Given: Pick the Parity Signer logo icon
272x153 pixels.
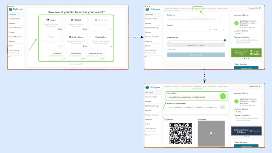Looking at the screenshot, I should tap(70, 37).
